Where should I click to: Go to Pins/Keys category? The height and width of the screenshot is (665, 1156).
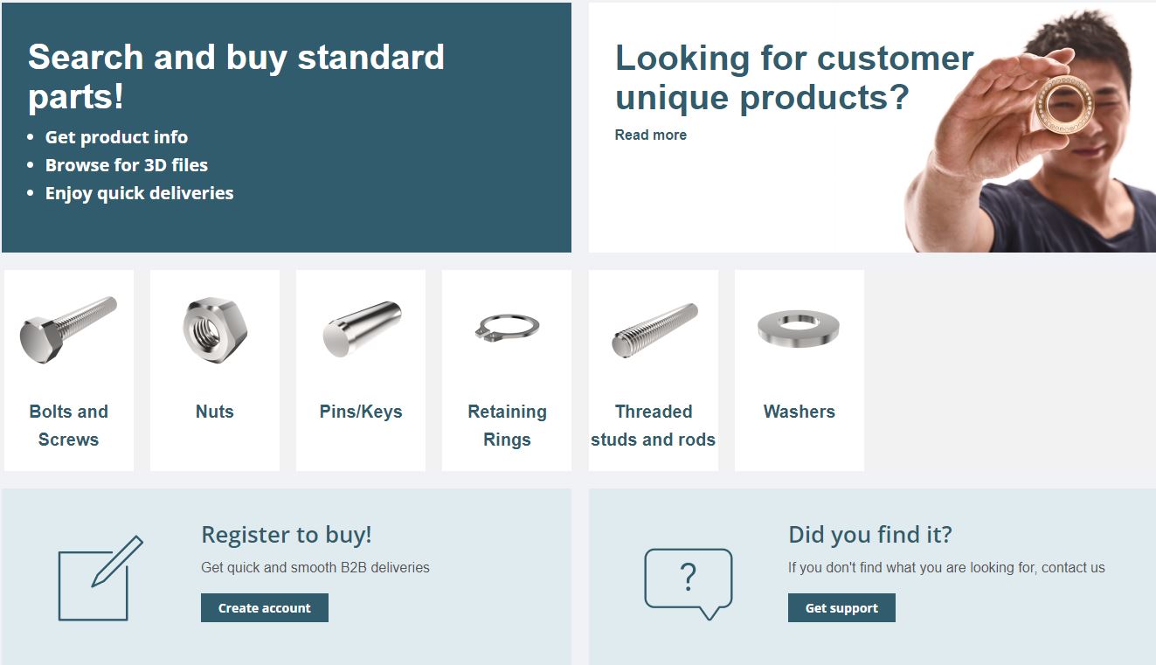coord(361,412)
